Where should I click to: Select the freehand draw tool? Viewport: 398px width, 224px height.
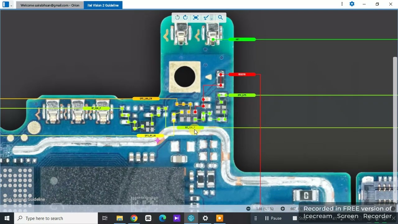tap(206, 18)
